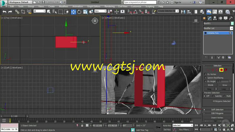
Task: Select the Off preview selection radio
Action: [204, 96]
